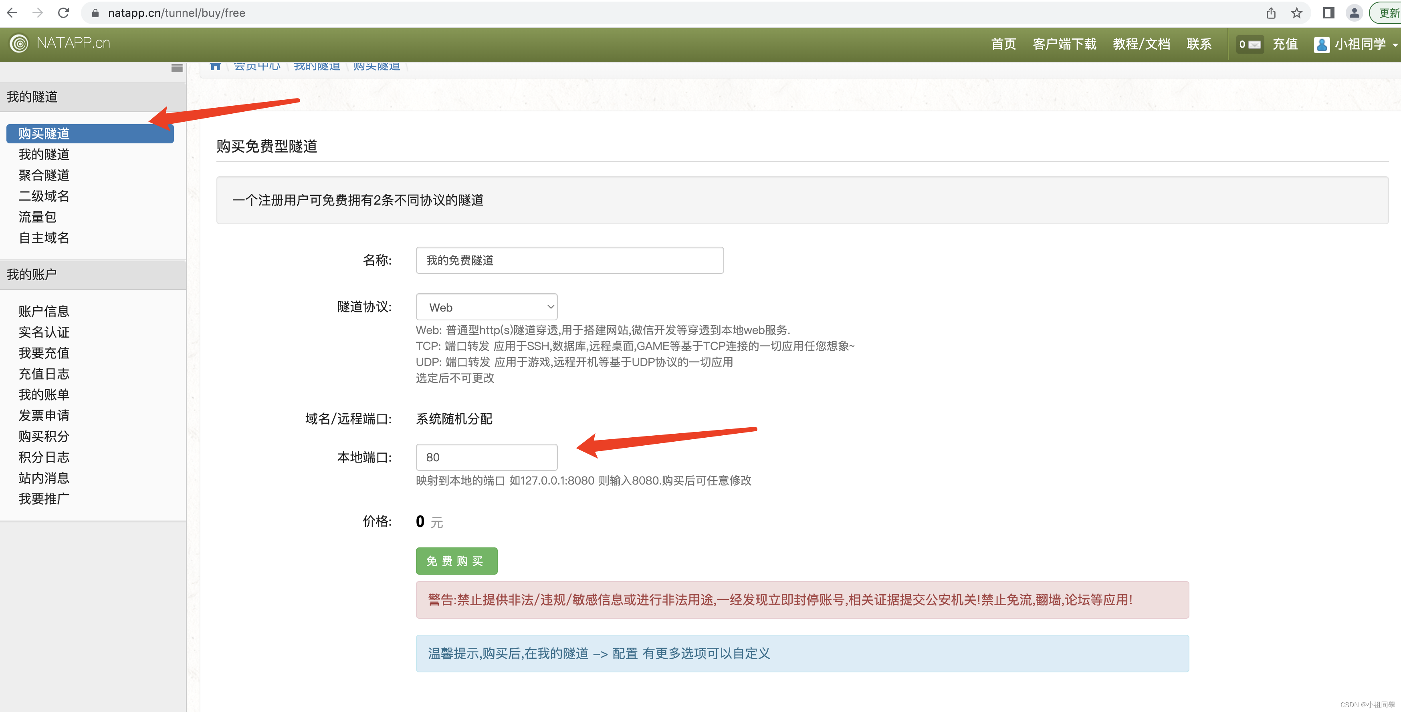Click the 更新 browser update button
This screenshot has width=1401, height=712.
pyautogui.click(x=1387, y=13)
